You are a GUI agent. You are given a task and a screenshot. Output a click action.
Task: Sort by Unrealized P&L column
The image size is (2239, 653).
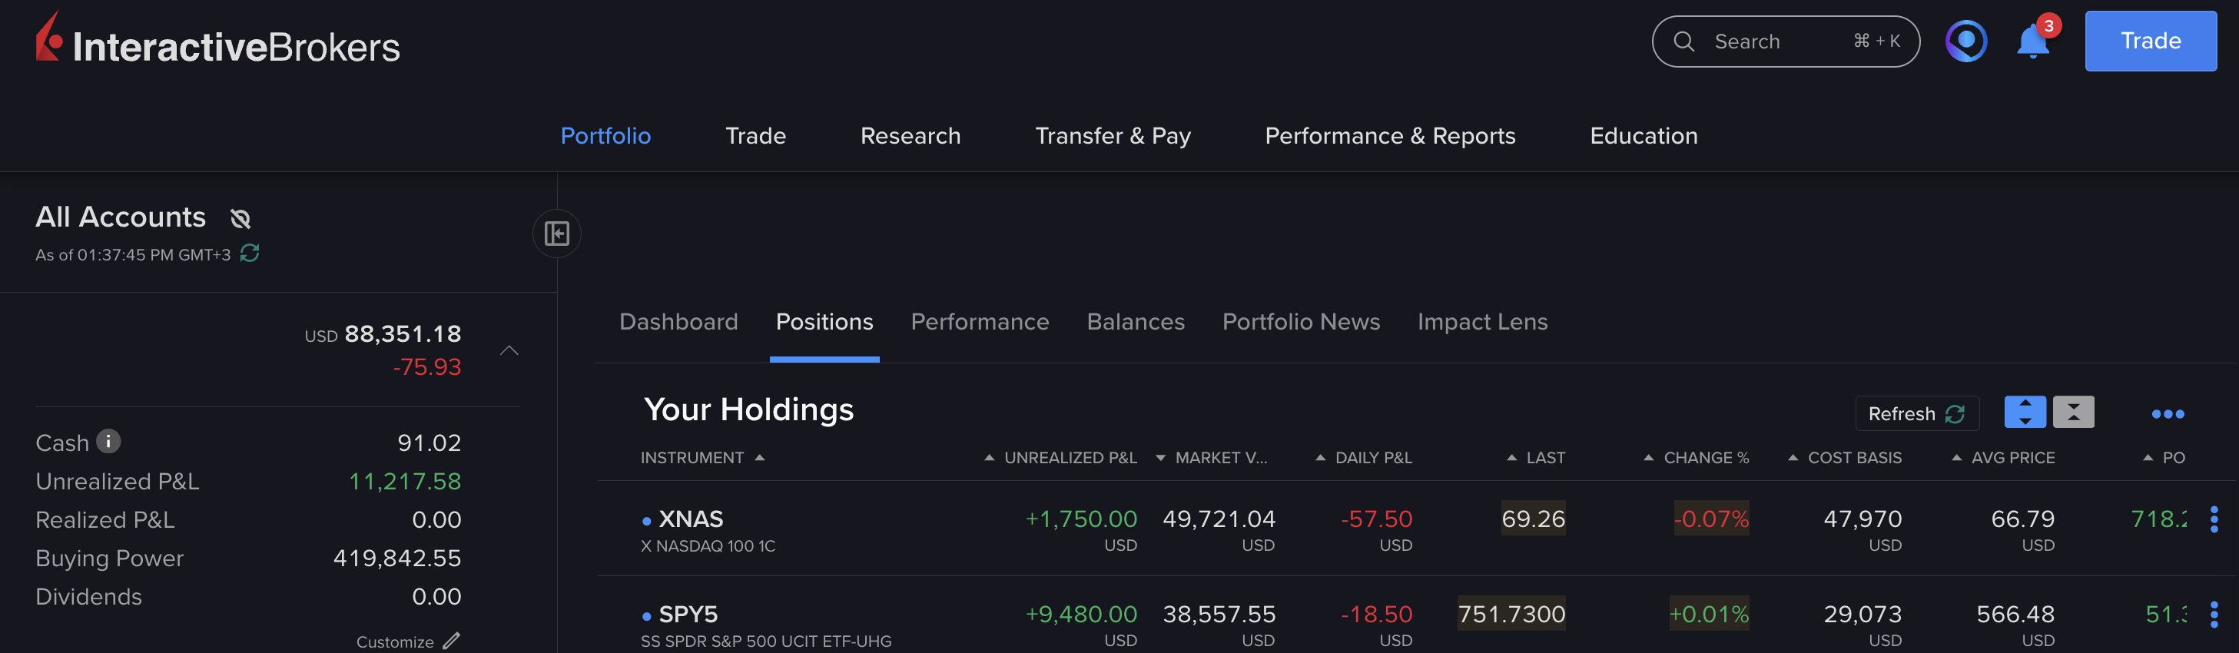(1060, 457)
